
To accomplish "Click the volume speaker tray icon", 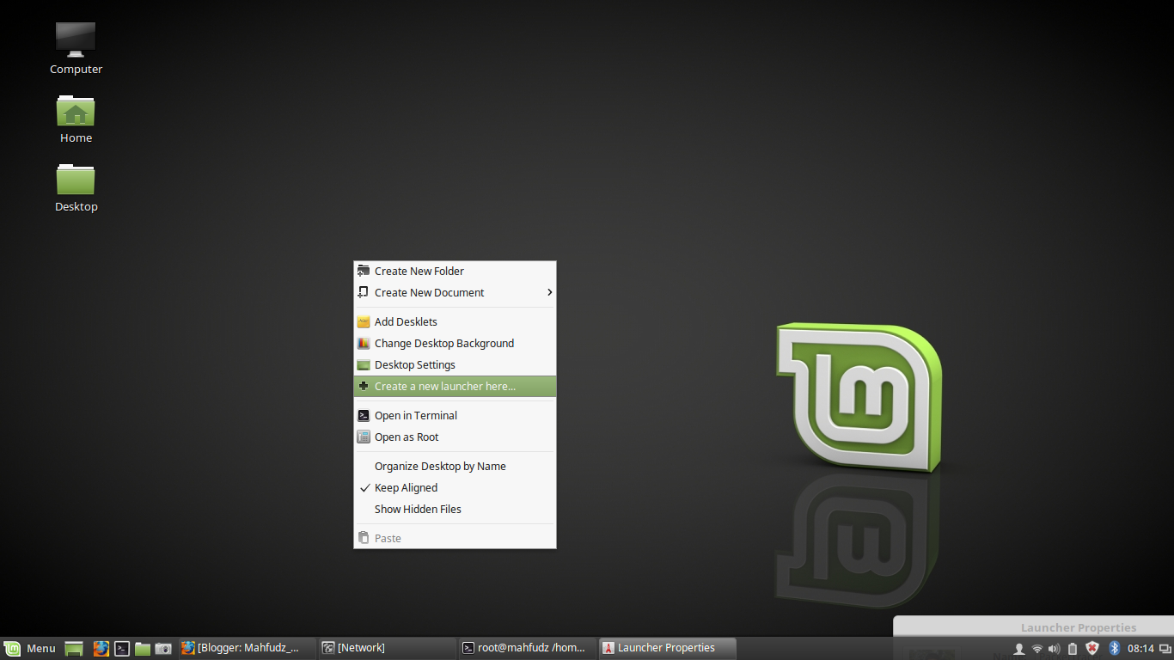I will 1054,648.
